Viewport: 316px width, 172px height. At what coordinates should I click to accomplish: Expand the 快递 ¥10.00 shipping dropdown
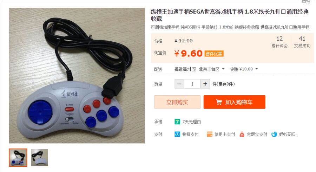[x=244, y=69]
